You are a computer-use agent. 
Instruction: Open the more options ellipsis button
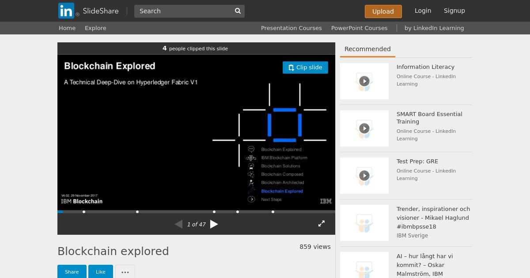click(125, 272)
